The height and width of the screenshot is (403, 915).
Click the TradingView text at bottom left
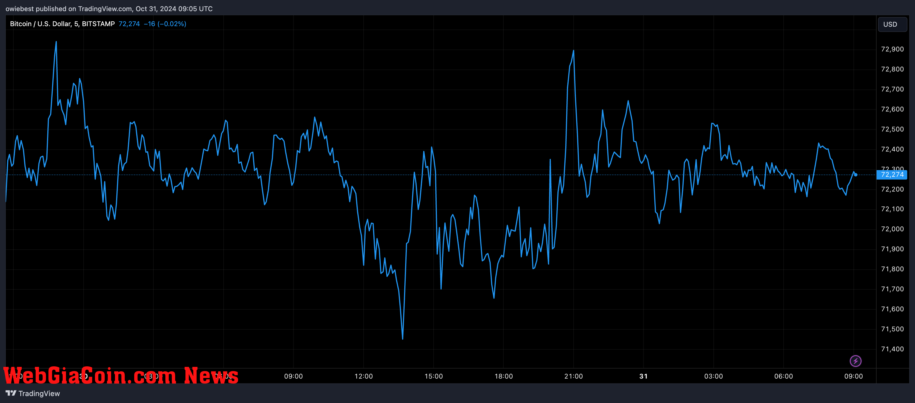[x=39, y=394]
